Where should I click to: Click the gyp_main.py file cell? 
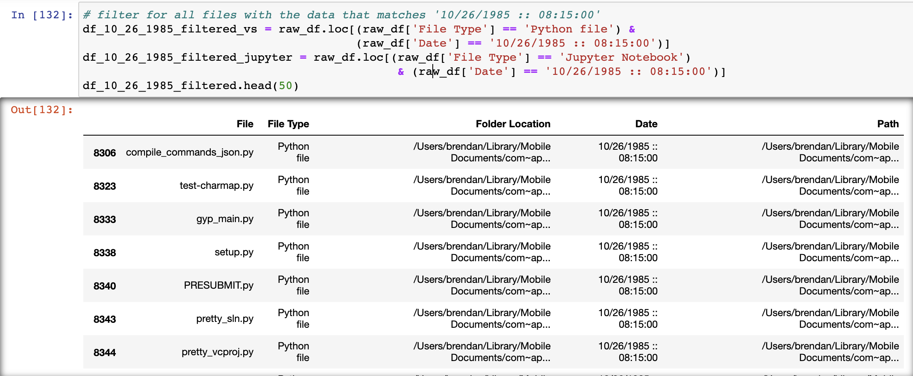click(225, 219)
